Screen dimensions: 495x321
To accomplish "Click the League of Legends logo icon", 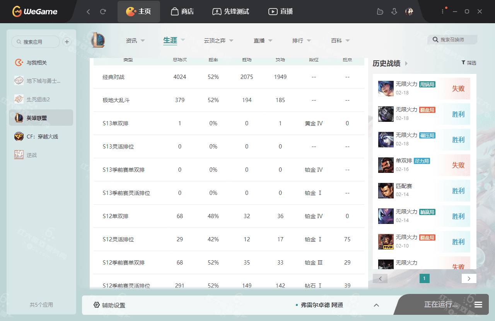I will tap(98, 40).
